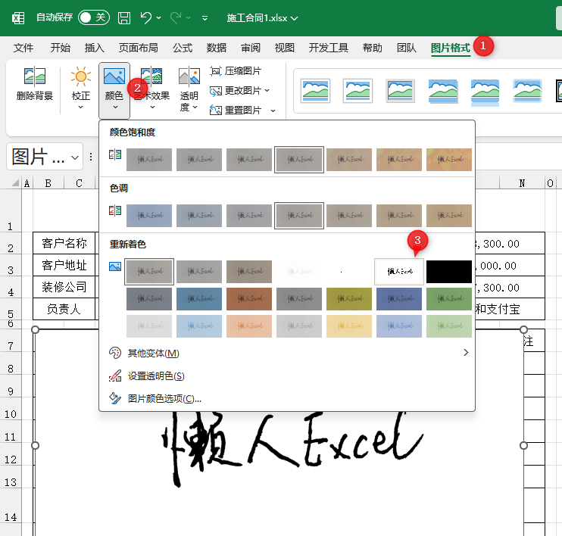The height and width of the screenshot is (536, 562).
Task: Open Customize Quick Access Toolbar dropdown
Action: click(x=205, y=18)
